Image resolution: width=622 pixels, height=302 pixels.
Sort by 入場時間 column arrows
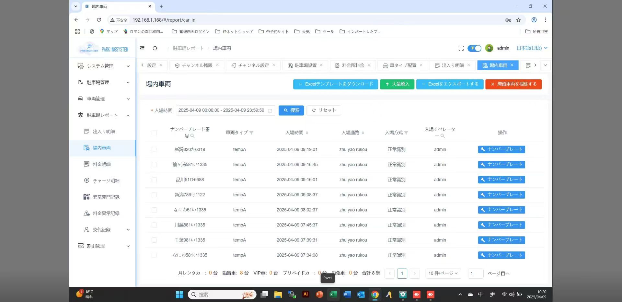(307, 133)
